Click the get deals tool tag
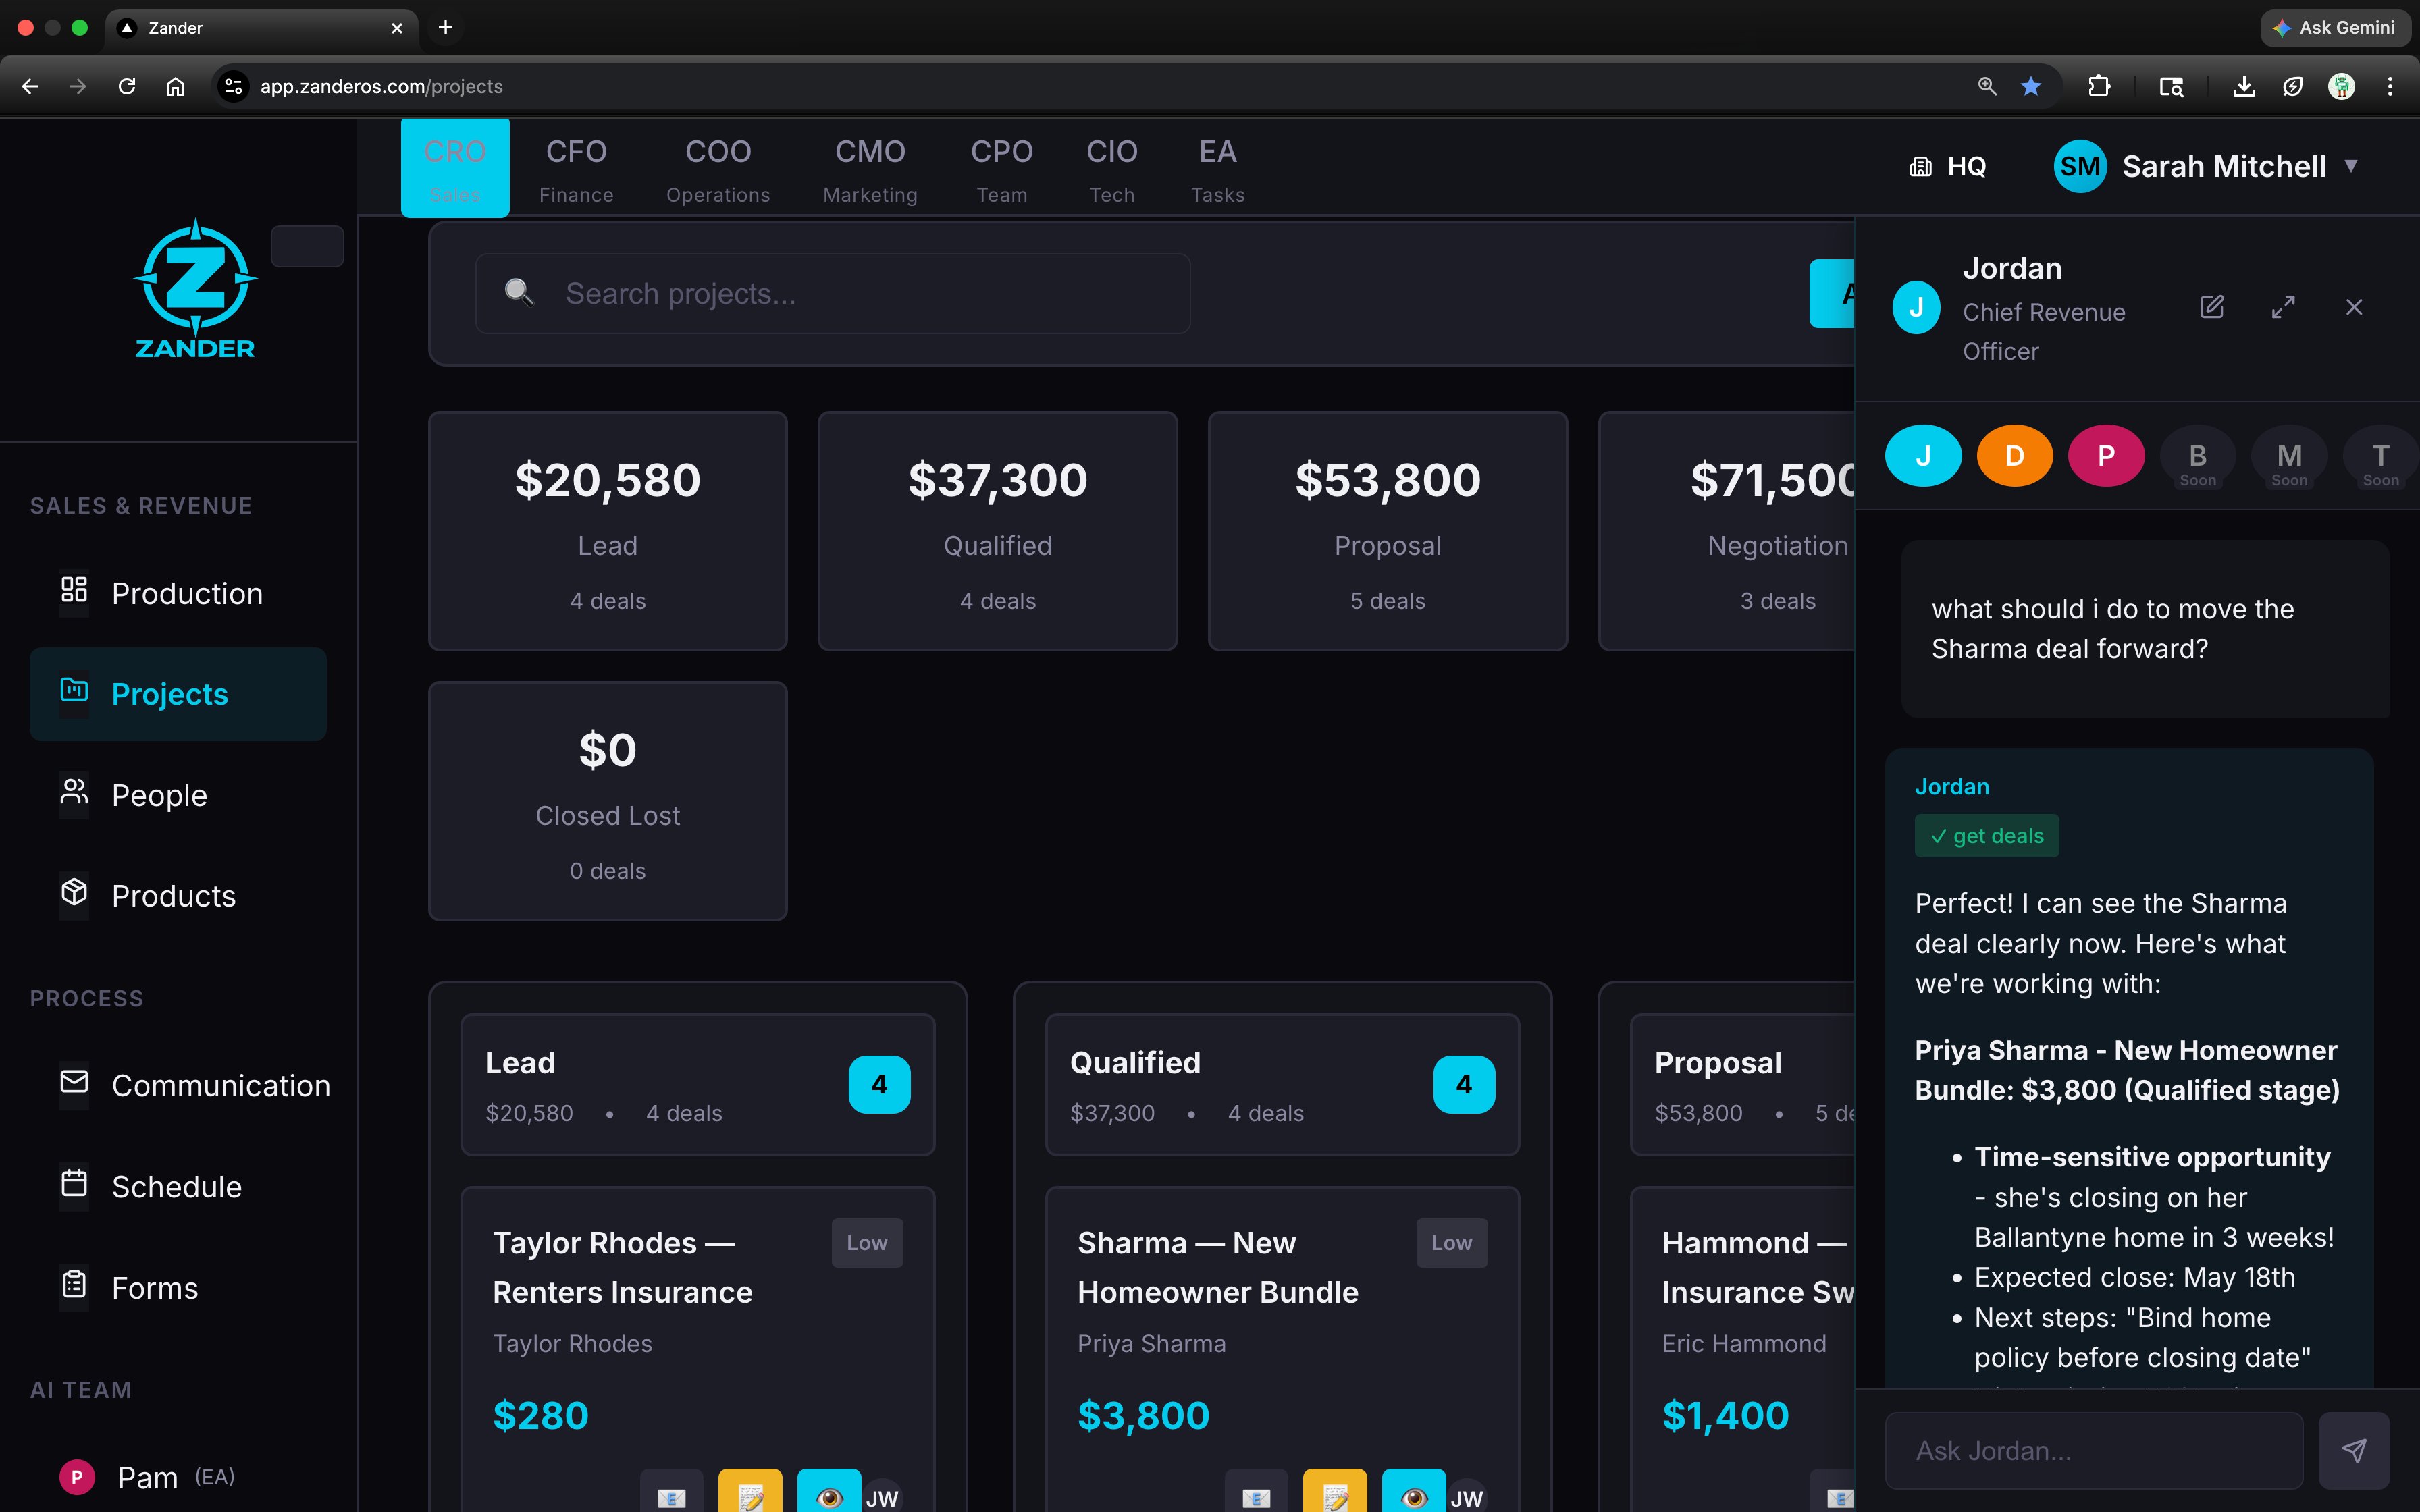2420x1512 pixels. tap(1986, 836)
